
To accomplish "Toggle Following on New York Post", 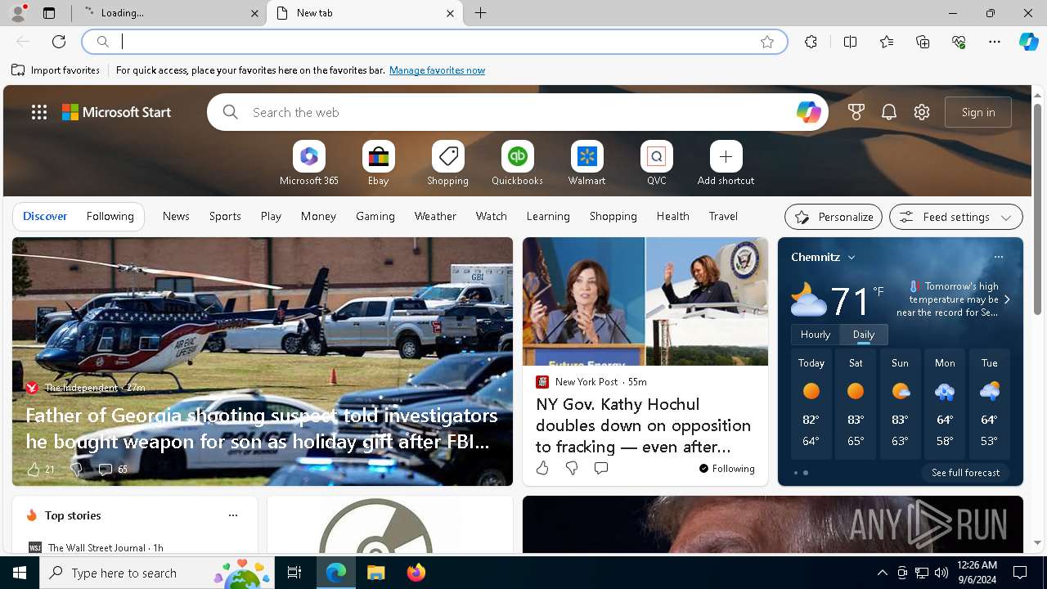I will point(726,469).
